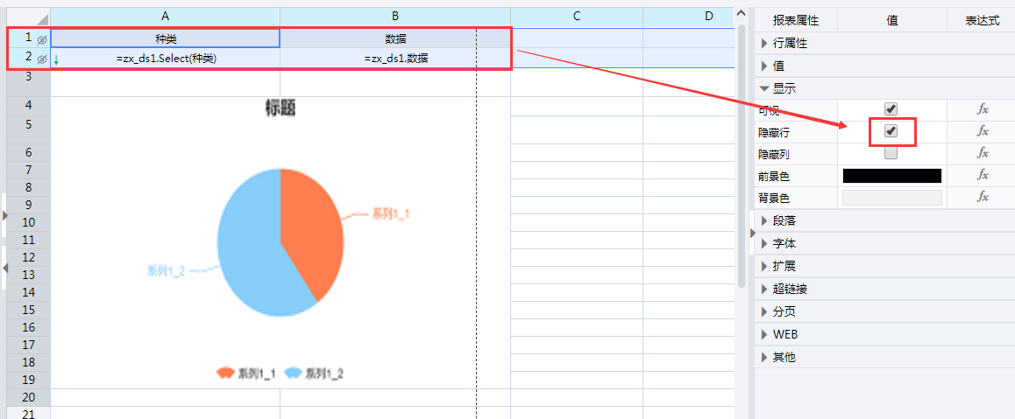
Task: Uncheck the 可视 checkbox
Action: coord(891,109)
